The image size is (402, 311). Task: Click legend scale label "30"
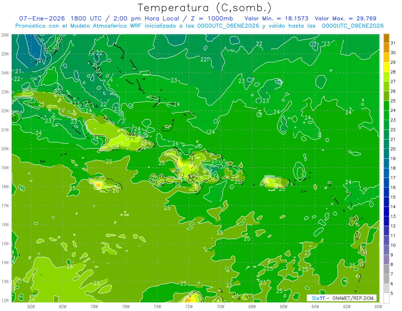(393, 53)
